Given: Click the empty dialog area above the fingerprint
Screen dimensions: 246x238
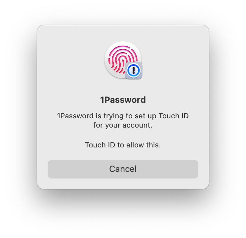Looking at the screenshot, I should [x=123, y=33].
